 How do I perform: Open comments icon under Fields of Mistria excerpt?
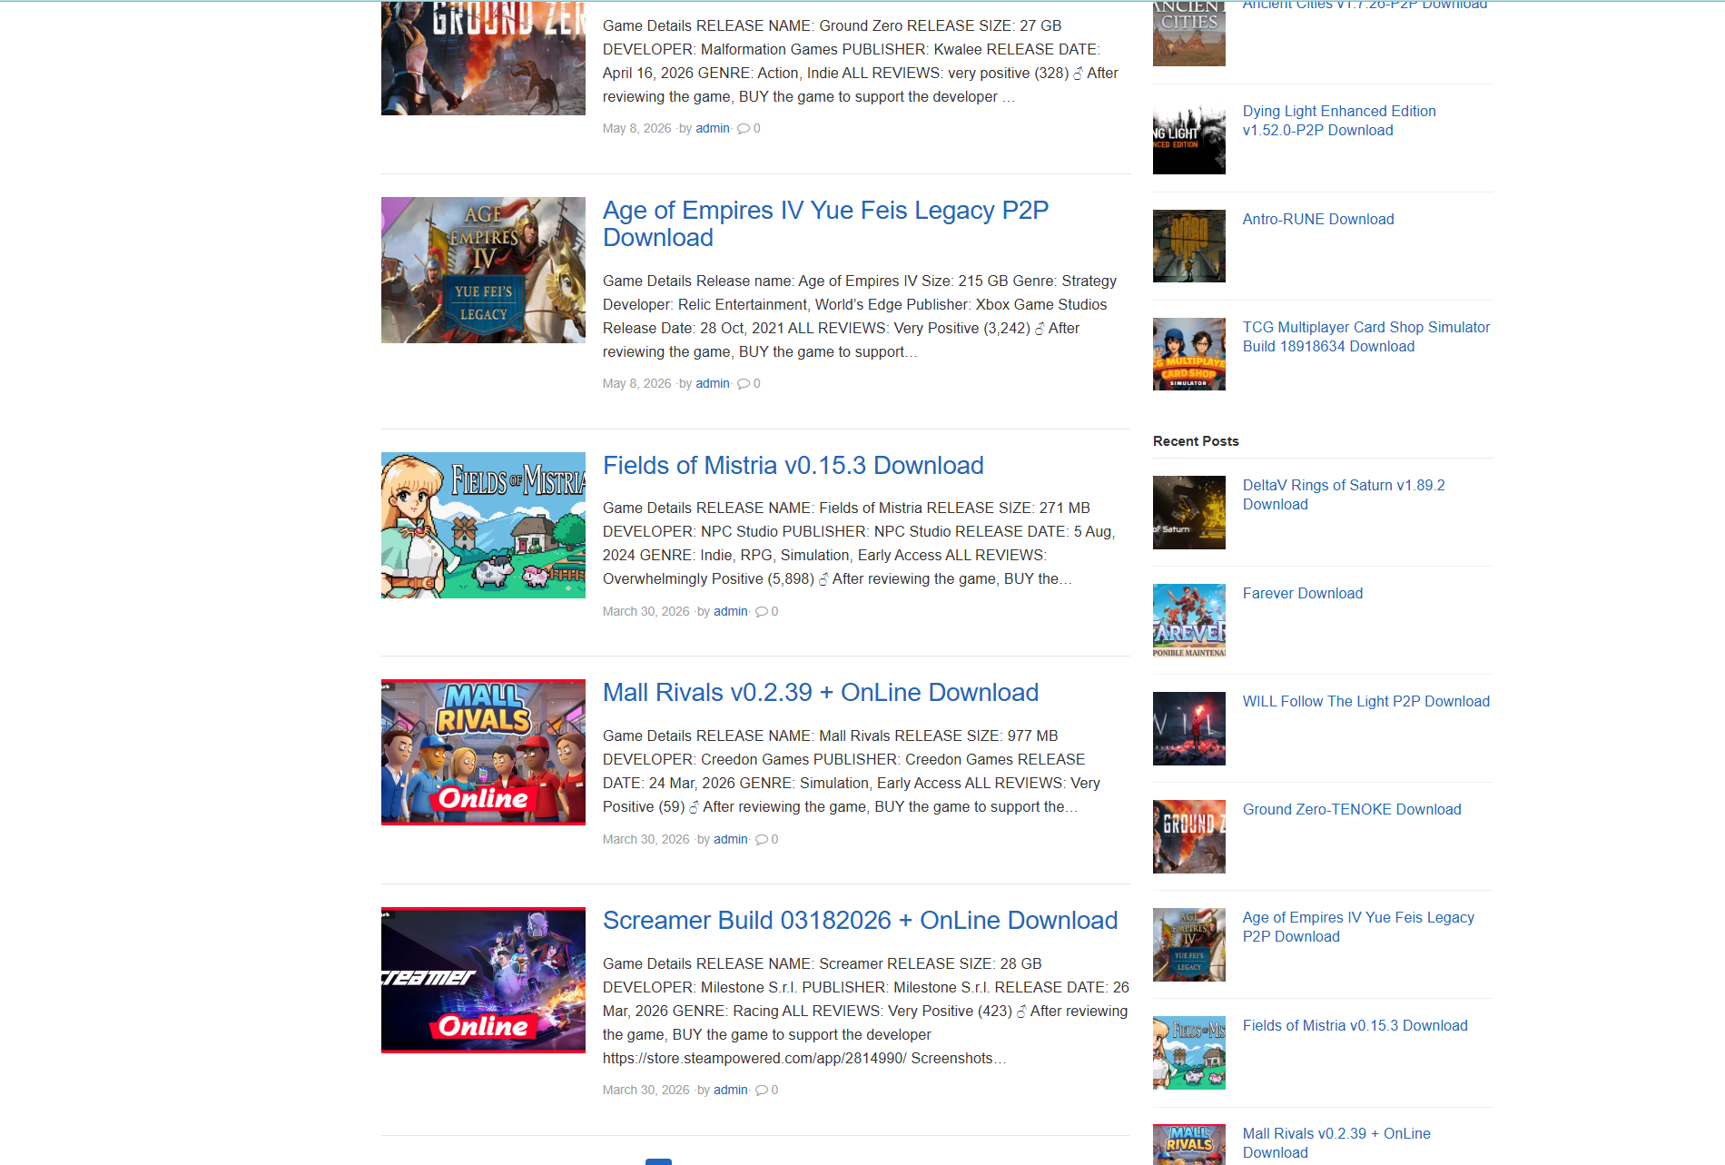click(762, 612)
